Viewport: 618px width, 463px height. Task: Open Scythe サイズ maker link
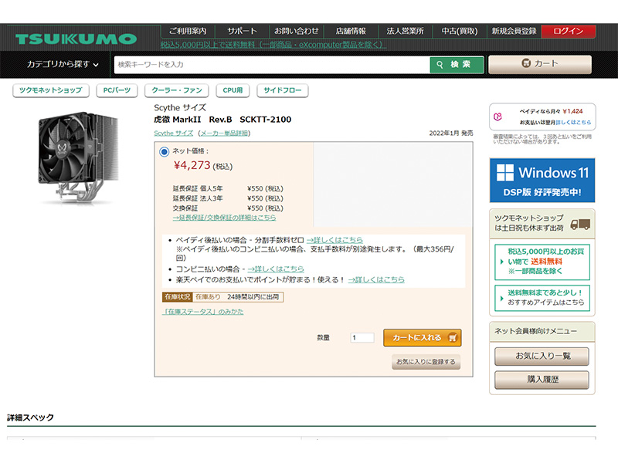click(x=173, y=133)
